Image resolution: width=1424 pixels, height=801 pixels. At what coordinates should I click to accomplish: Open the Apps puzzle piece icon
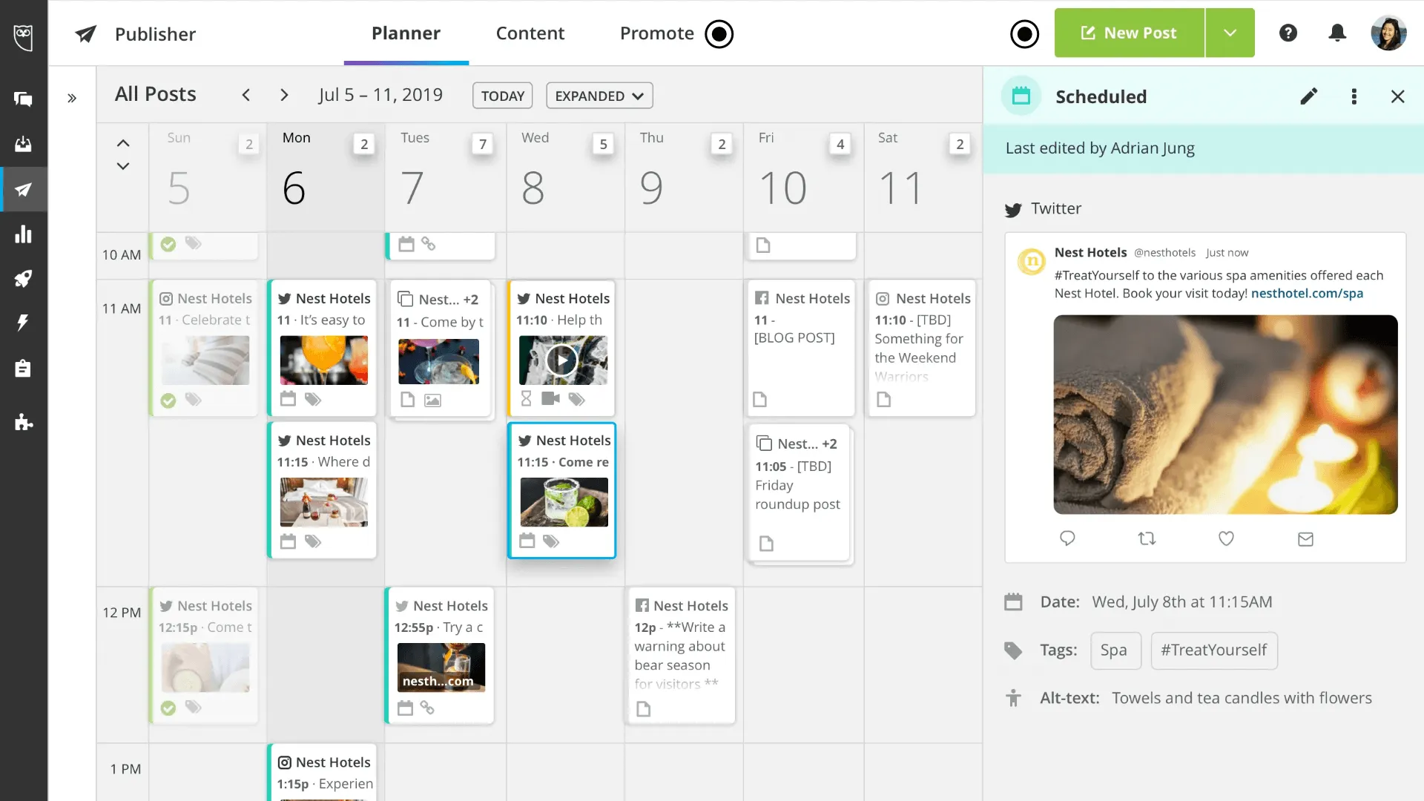click(x=23, y=423)
